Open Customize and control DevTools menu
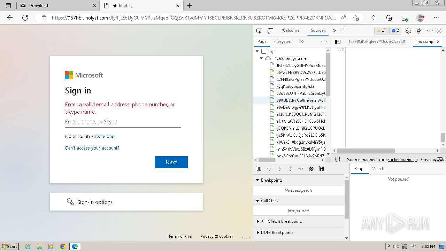446x251 pixels. (x=430, y=31)
